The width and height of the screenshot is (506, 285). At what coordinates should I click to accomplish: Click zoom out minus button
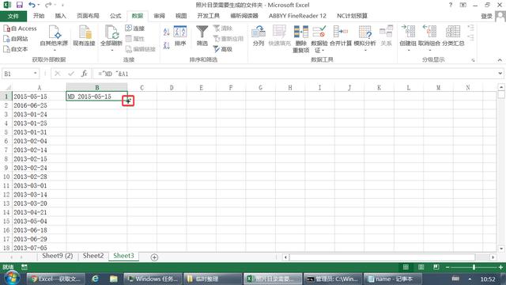(447, 267)
